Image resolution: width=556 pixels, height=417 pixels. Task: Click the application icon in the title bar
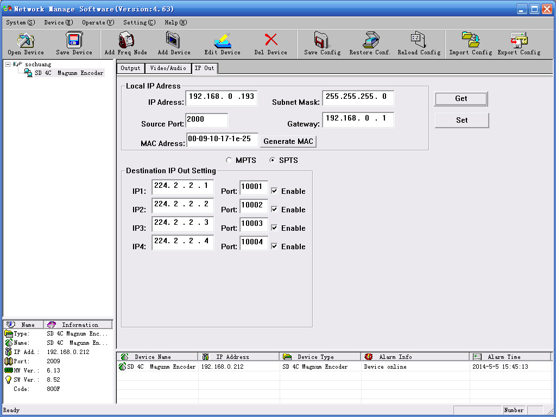pyautogui.click(x=8, y=9)
